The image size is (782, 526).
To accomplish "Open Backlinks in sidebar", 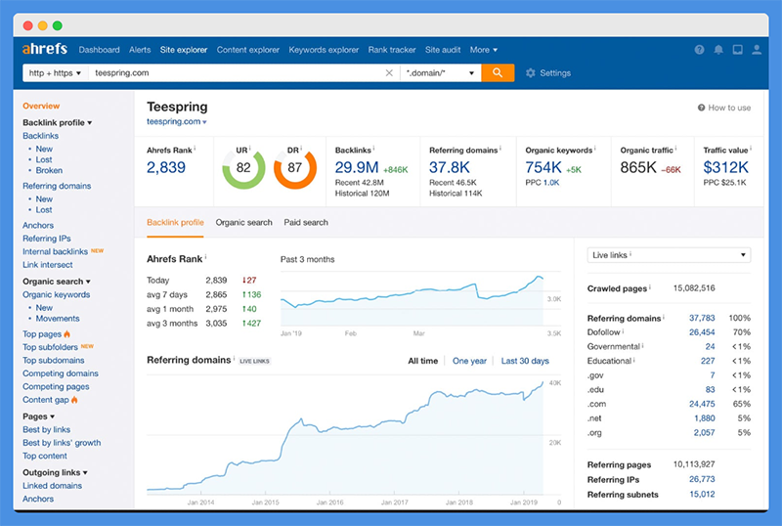I will 40,136.
